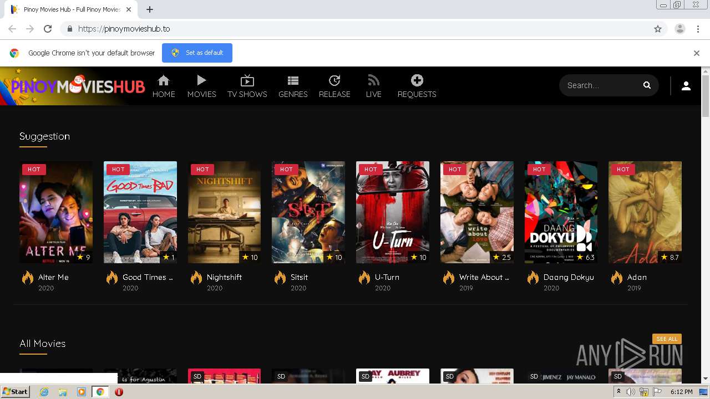Screen dimensions: 710x399
Task: Click the Alter Me title link
Action: pos(53,277)
